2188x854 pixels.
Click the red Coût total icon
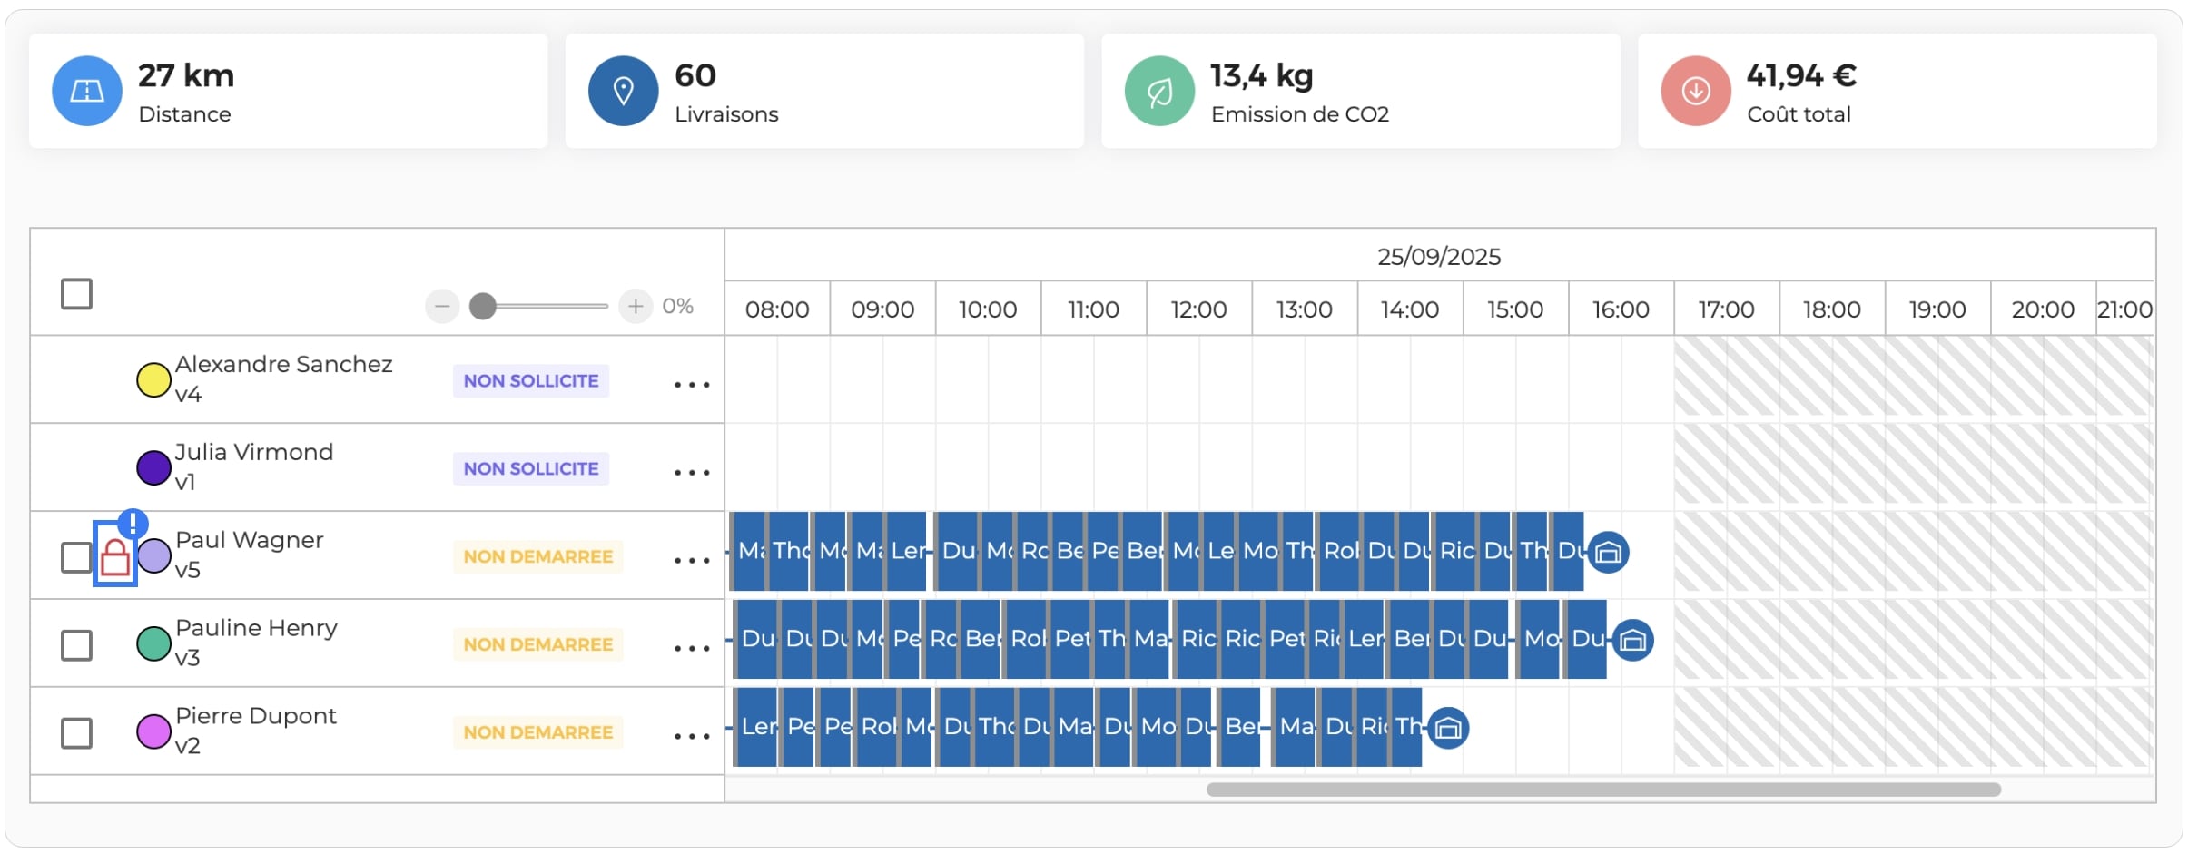pyautogui.click(x=1696, y=91)
